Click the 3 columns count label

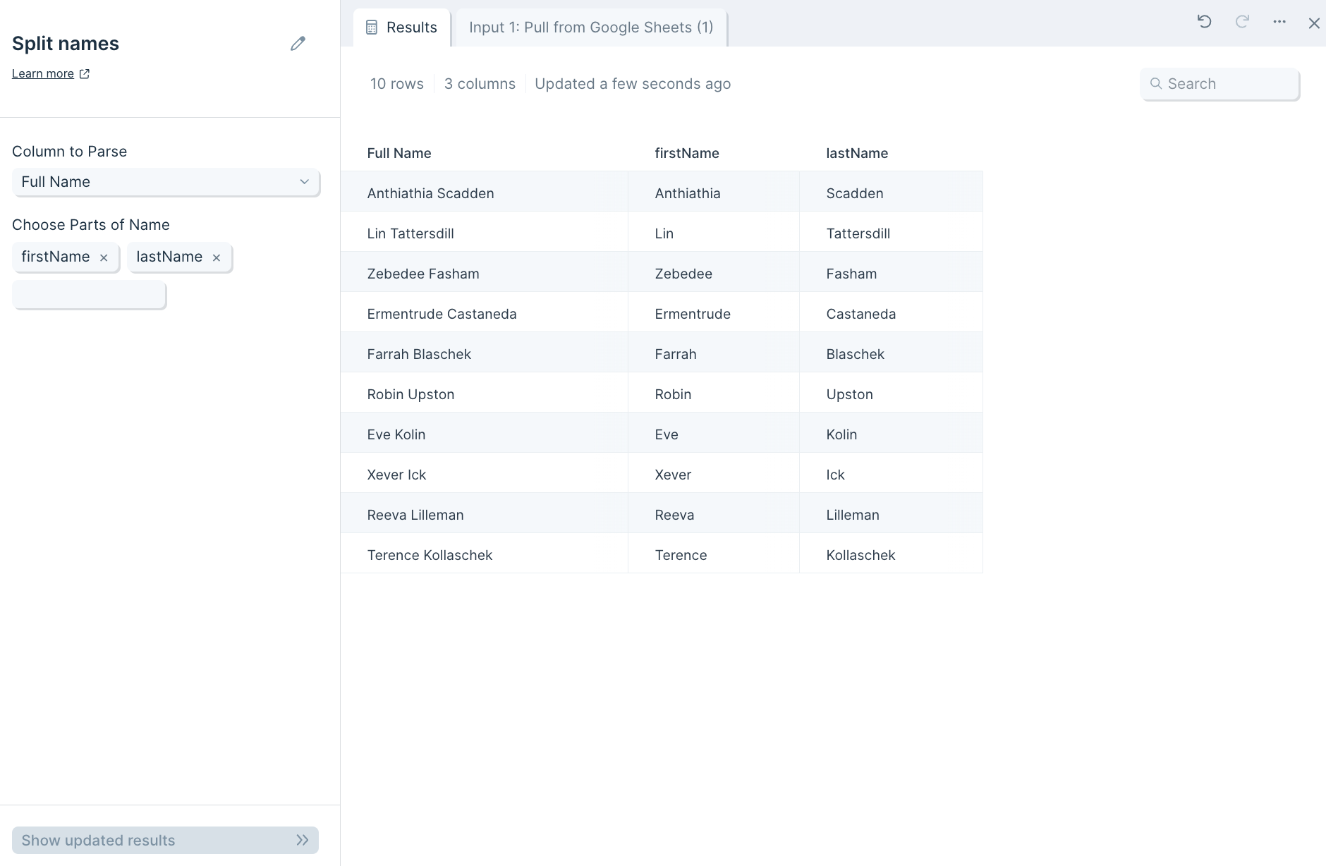point(480,84)
